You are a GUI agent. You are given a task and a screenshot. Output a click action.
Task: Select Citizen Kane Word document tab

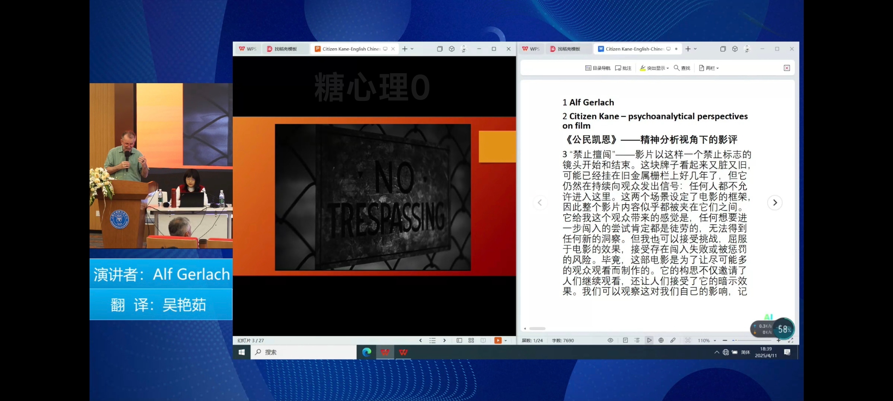coord(635,49)
